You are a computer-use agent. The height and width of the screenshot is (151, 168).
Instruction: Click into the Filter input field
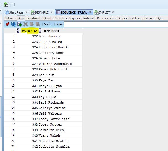(116, 24)
